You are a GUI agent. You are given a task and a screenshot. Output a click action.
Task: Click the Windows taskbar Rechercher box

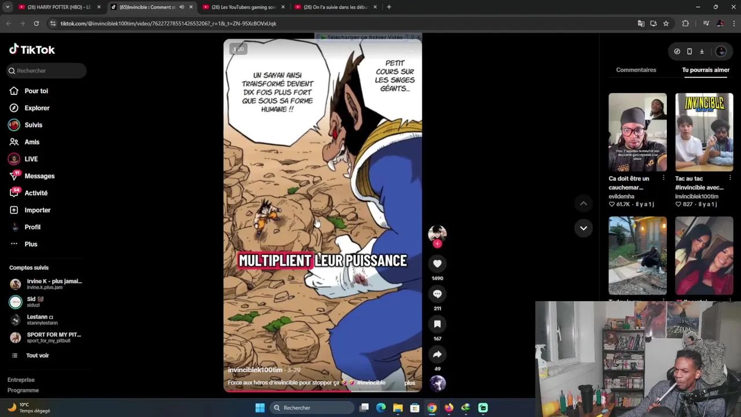312,408
